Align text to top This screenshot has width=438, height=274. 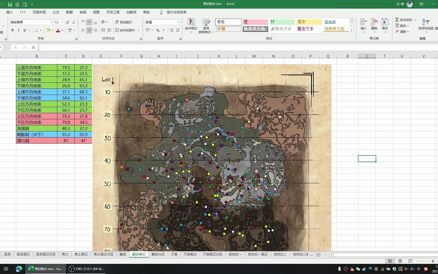[x=83, y=22]
